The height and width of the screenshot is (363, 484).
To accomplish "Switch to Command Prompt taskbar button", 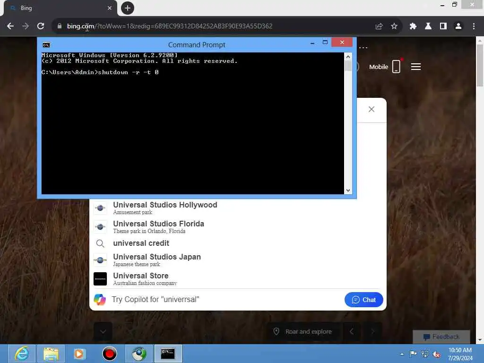I will click(168, 354).
